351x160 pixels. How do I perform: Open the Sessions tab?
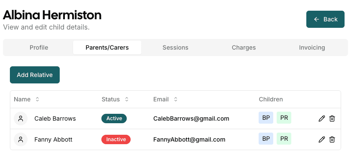[175, 47]
